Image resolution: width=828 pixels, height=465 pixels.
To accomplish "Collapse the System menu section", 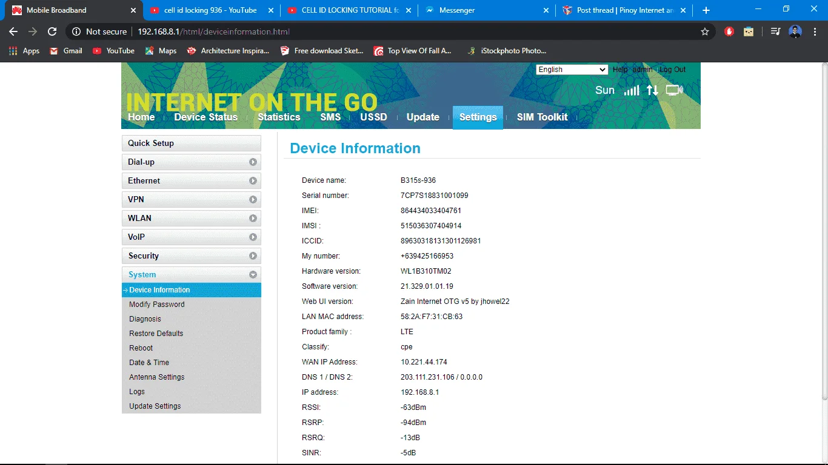I will [192, 275].
